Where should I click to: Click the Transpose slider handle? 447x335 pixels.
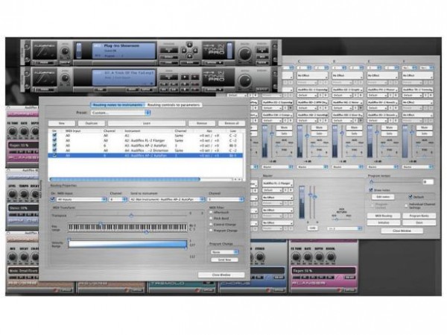[x=131, y=216]
